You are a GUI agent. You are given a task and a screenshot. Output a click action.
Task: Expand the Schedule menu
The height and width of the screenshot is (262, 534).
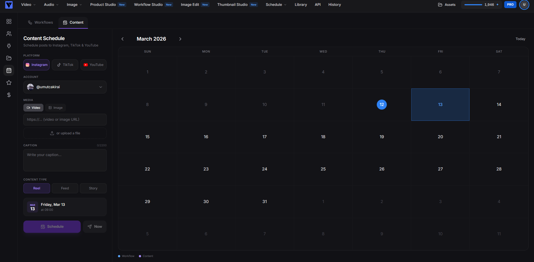click(x=276, y=5)
